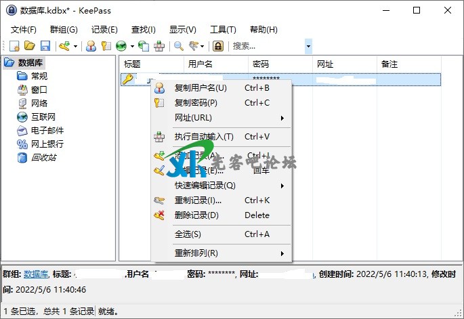Click the 数据库 group link in details pane
Screen dimensions: 464x319
[x=35, y=274]
